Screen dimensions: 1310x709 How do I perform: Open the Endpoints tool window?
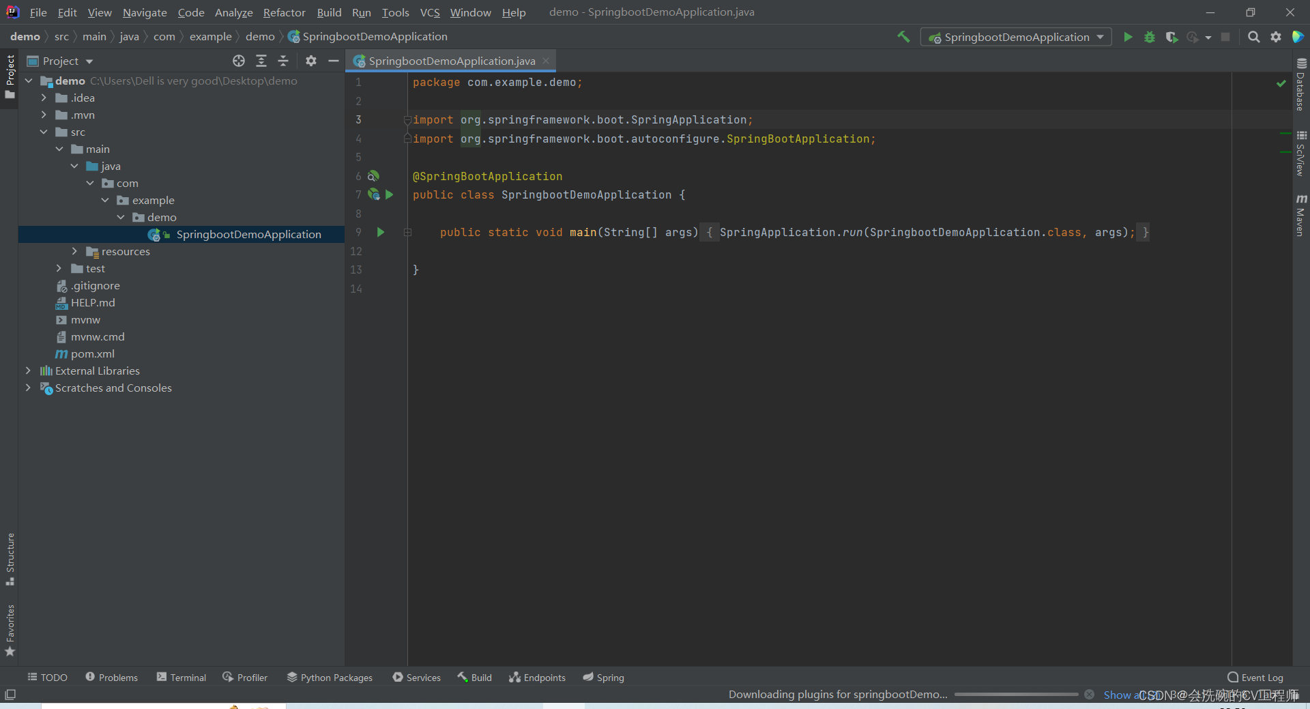point(537,677)
